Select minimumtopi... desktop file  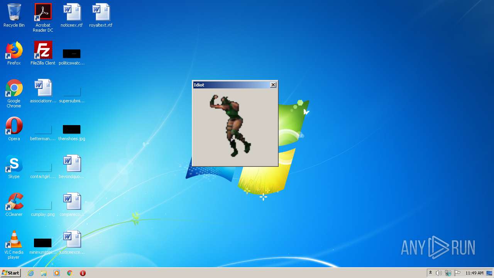(43, 246)
